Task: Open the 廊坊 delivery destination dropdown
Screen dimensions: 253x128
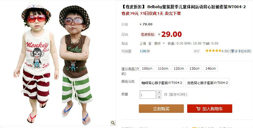Action: coord(159,43)
